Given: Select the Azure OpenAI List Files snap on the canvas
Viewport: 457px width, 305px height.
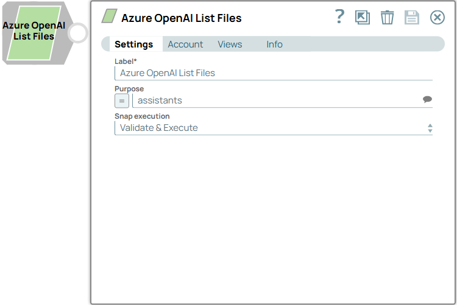Looking at the screenshot, I should click(x=34, y=33).
